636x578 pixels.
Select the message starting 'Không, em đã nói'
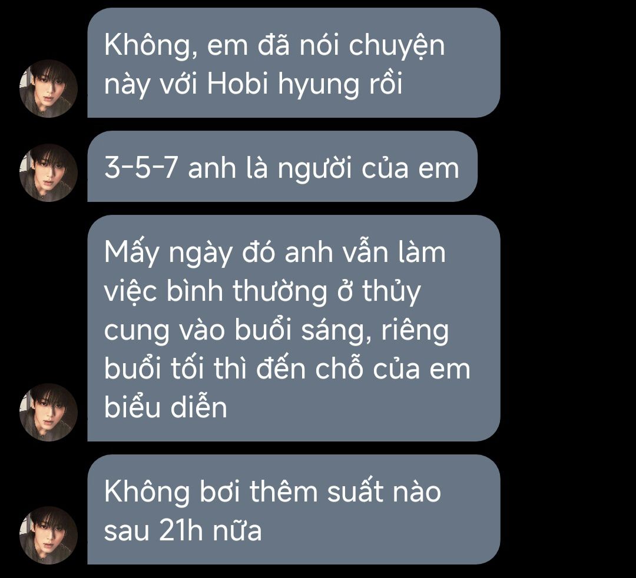(x=294, y=63)
